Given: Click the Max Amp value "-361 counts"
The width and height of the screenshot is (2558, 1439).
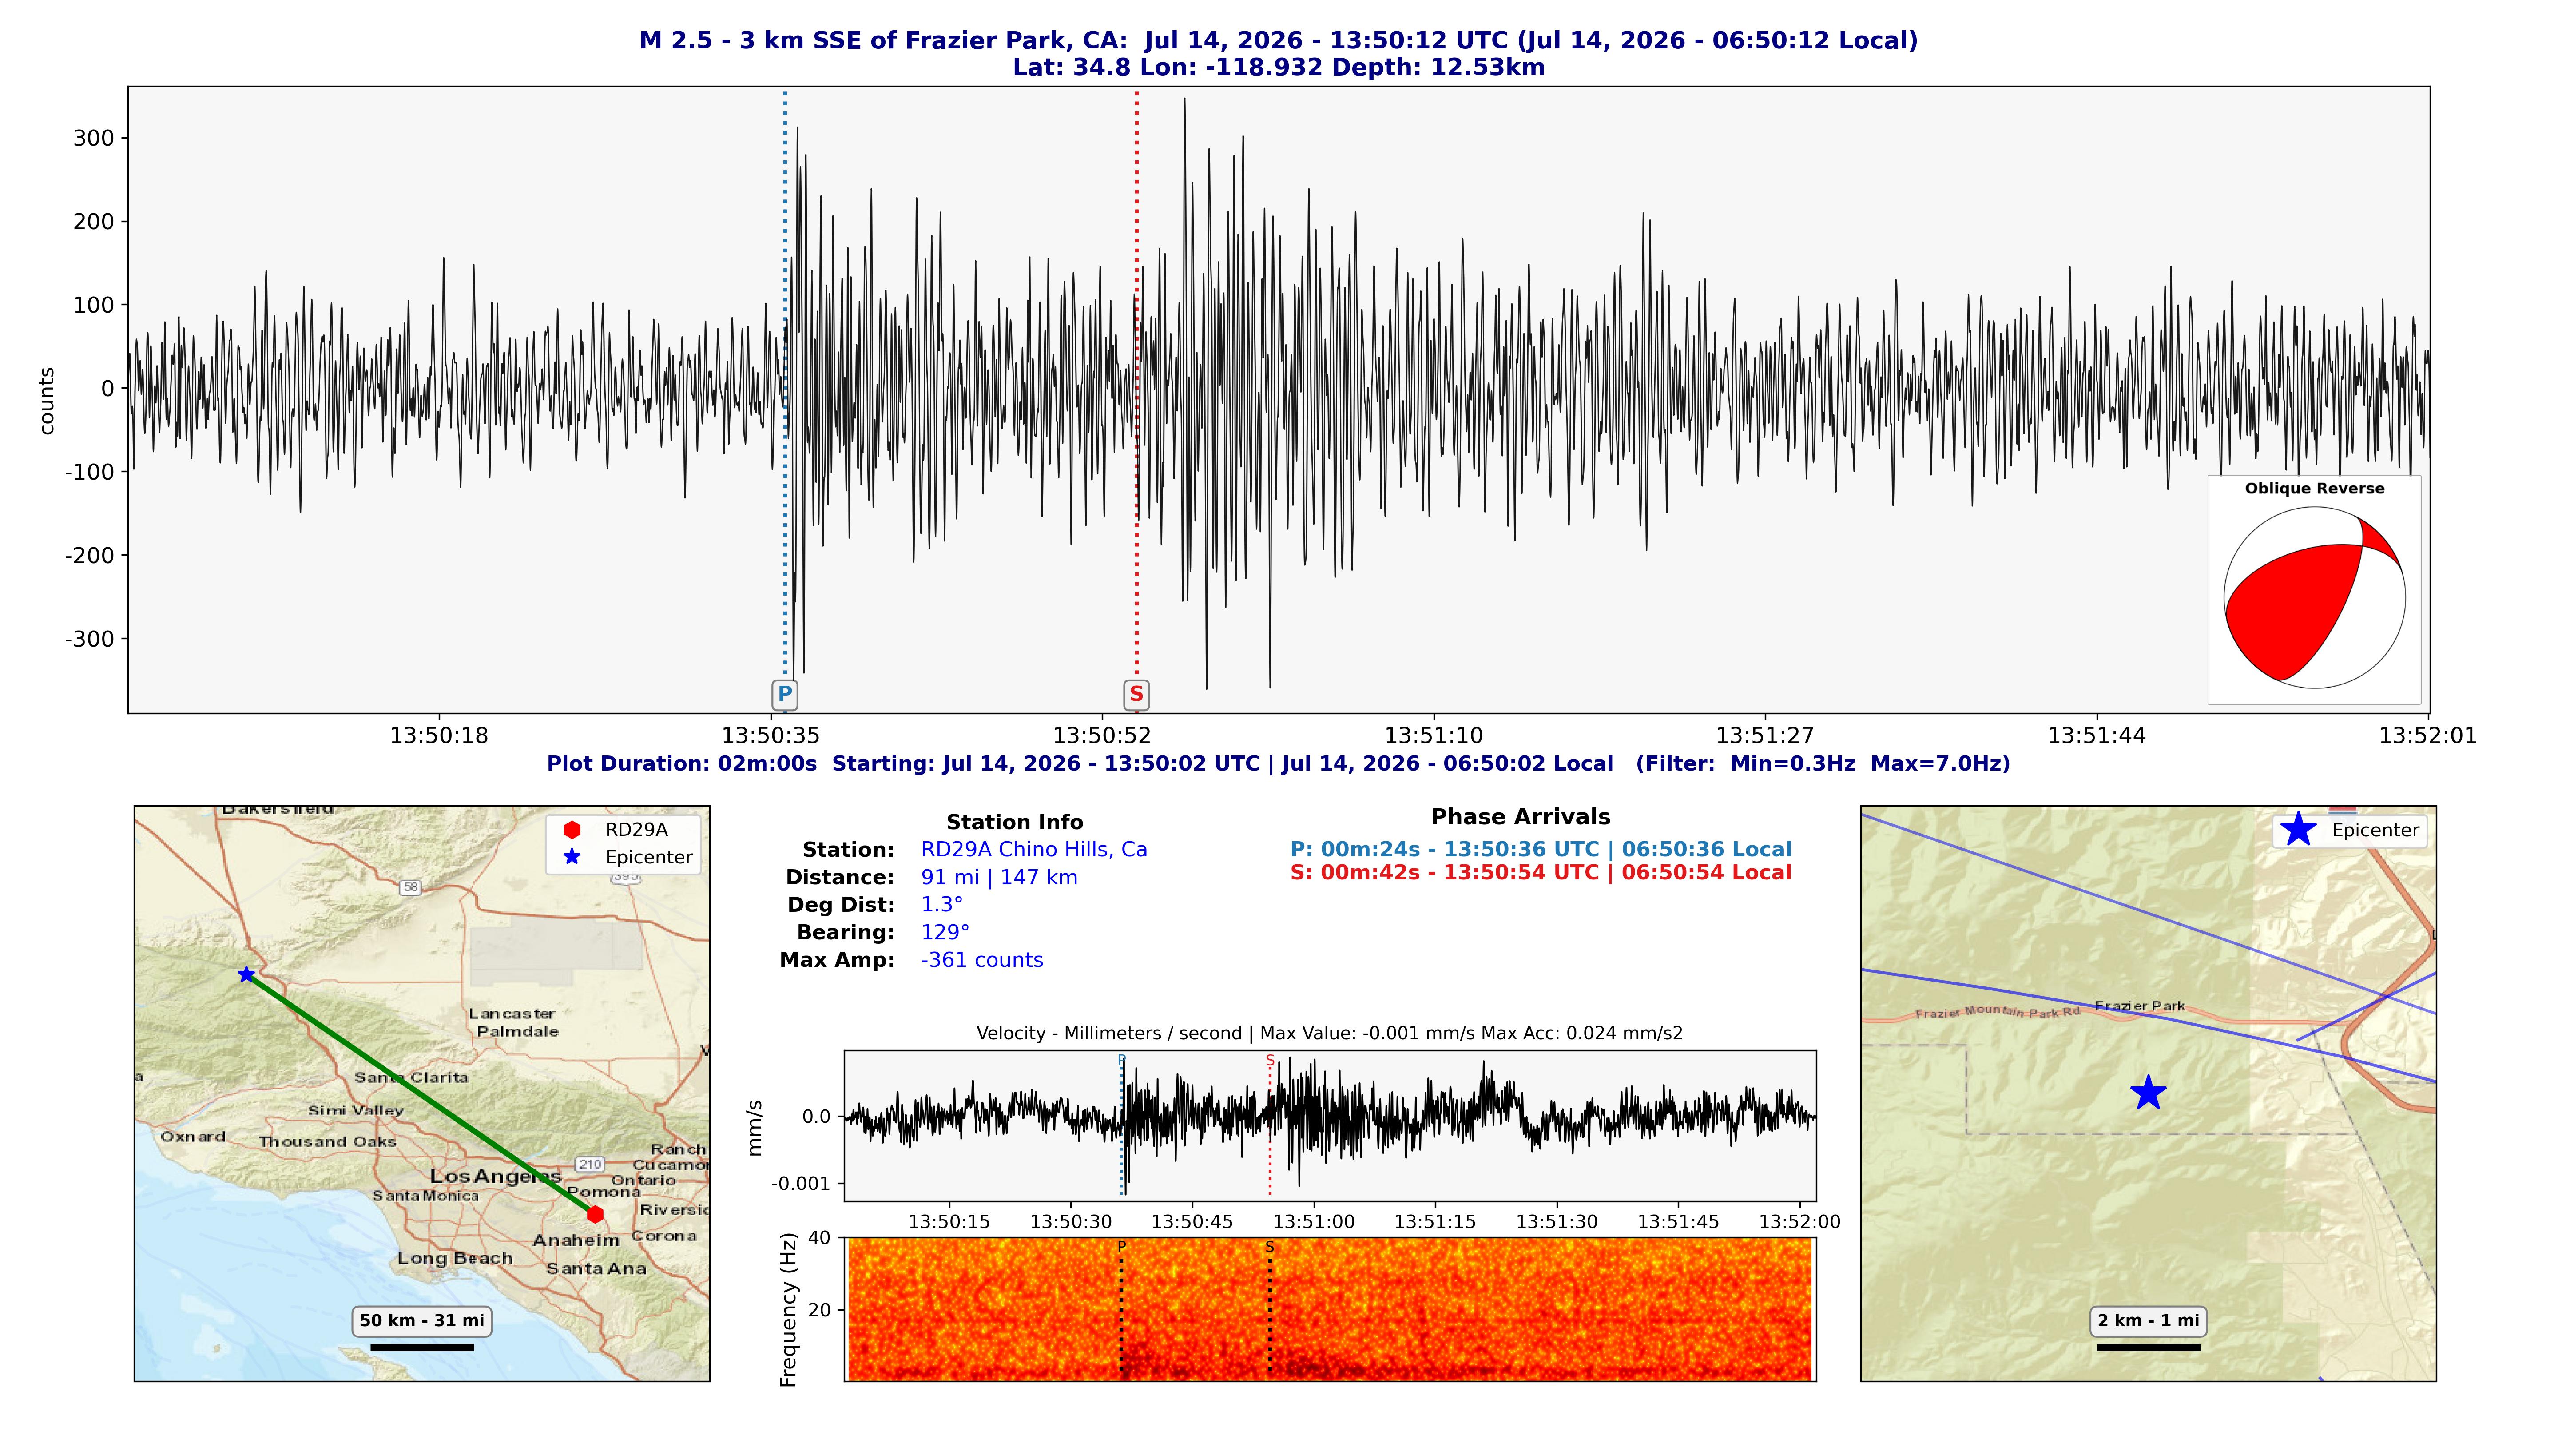Looking at the screenshot, I should (981, 960).
